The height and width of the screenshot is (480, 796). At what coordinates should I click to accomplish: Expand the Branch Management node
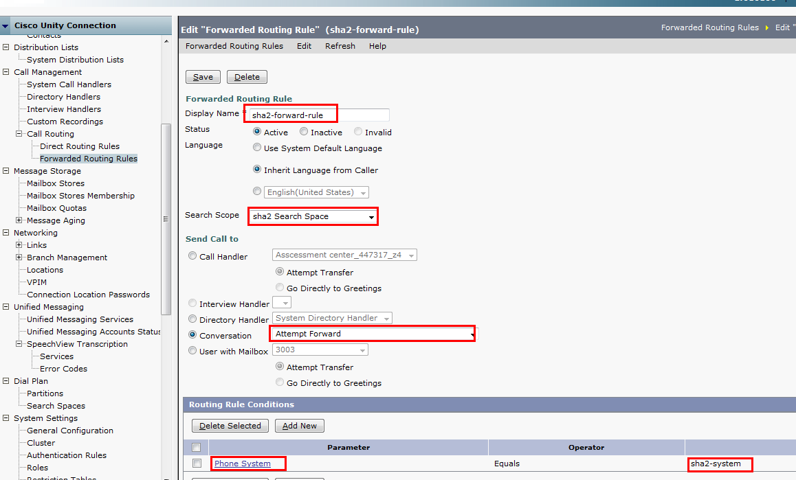point(19,258)
